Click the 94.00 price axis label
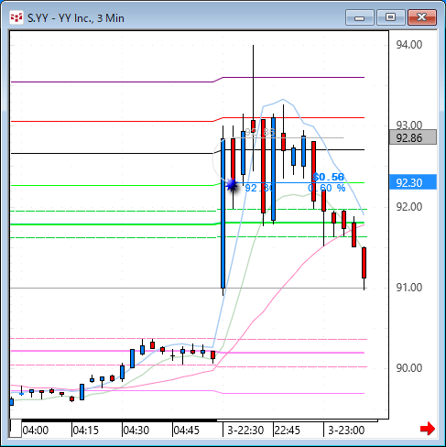 [409, 45]
